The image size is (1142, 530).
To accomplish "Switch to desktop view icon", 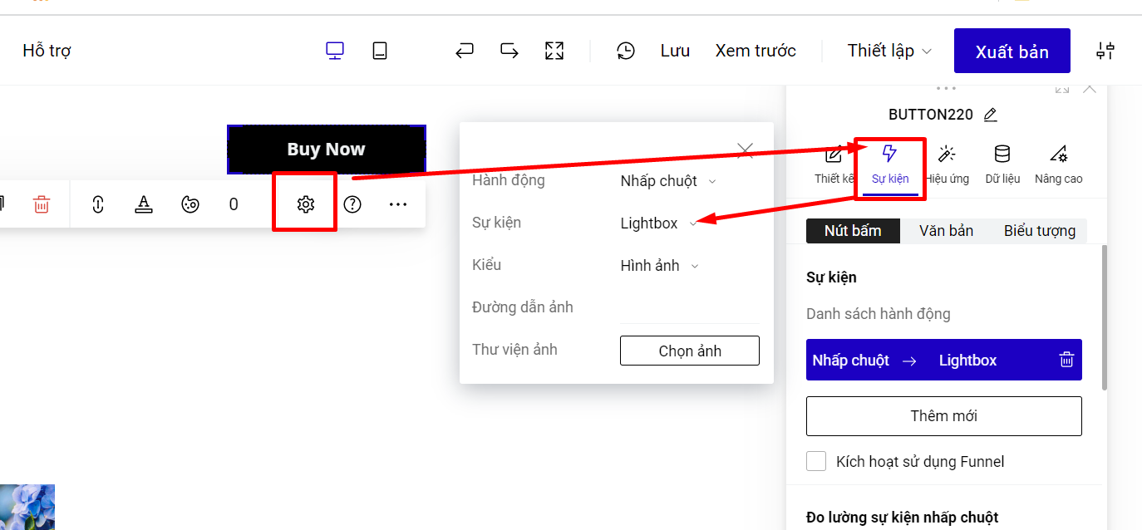I will click(x=335, y=51).
